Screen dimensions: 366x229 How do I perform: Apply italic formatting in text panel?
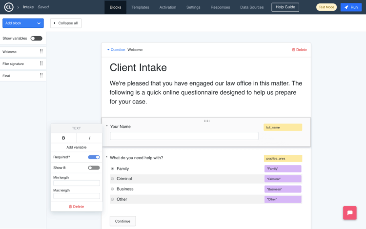[89, 138]
